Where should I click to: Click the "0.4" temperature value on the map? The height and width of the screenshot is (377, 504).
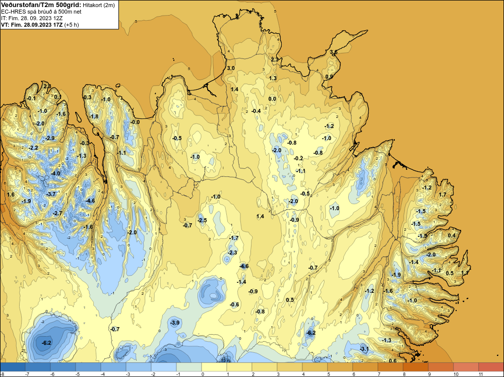(452, 235)
